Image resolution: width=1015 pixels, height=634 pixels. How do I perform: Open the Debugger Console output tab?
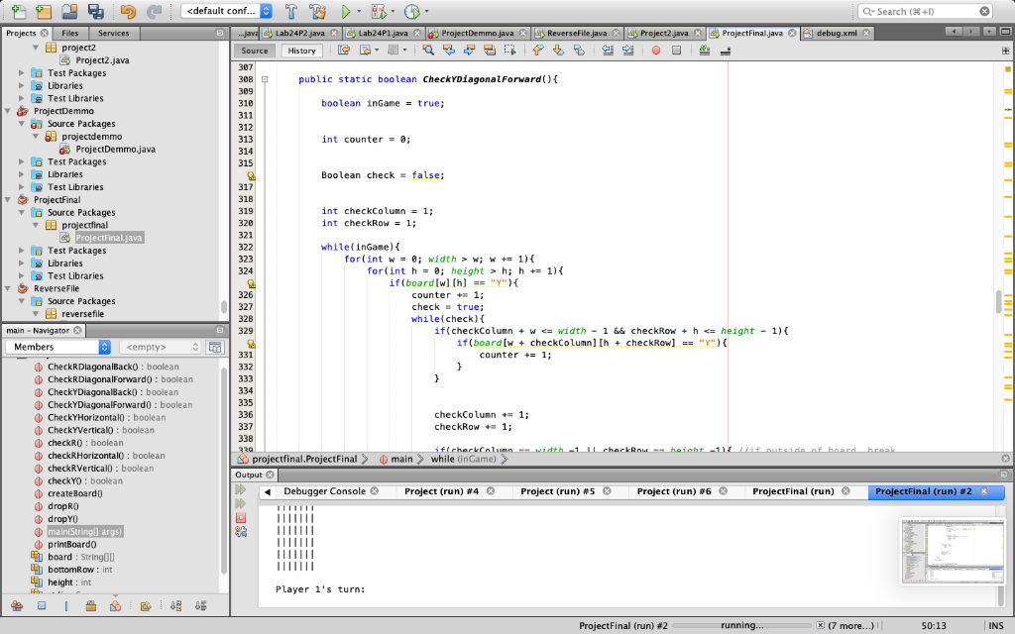(x=324, y=491)
